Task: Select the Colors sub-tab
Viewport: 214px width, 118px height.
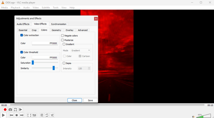Action: 44,30
